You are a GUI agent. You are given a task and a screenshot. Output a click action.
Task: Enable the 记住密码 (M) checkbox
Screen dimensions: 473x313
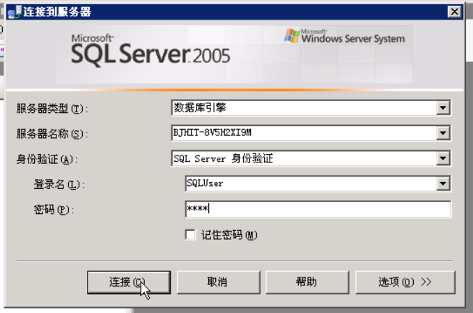(190, 234)
